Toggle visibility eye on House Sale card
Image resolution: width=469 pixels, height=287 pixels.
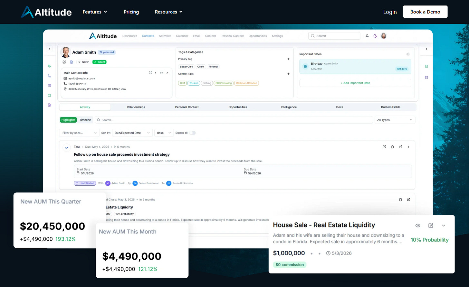pos(418,226)
